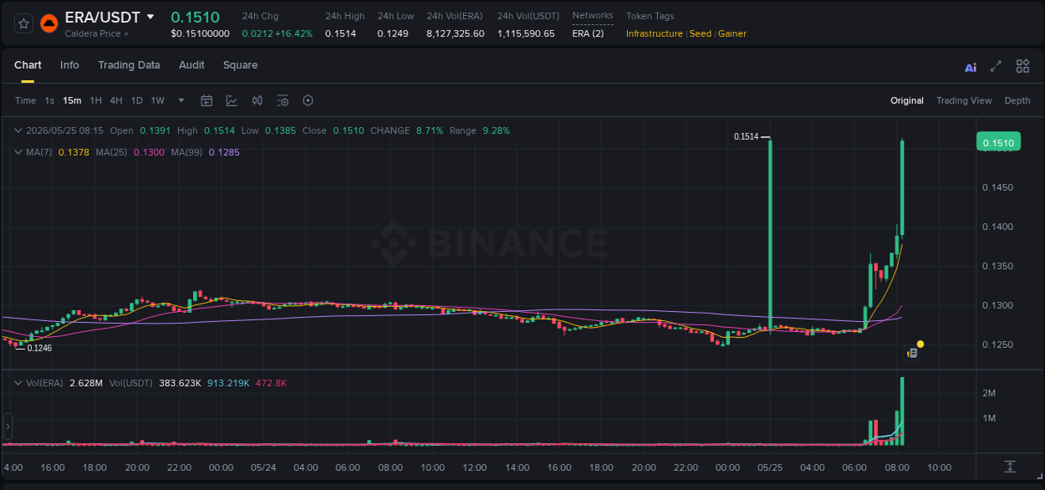Open the Gainer token tag
Image resolution: width=1045 pixels, height=490 pixels.
[x=732, y=33]
